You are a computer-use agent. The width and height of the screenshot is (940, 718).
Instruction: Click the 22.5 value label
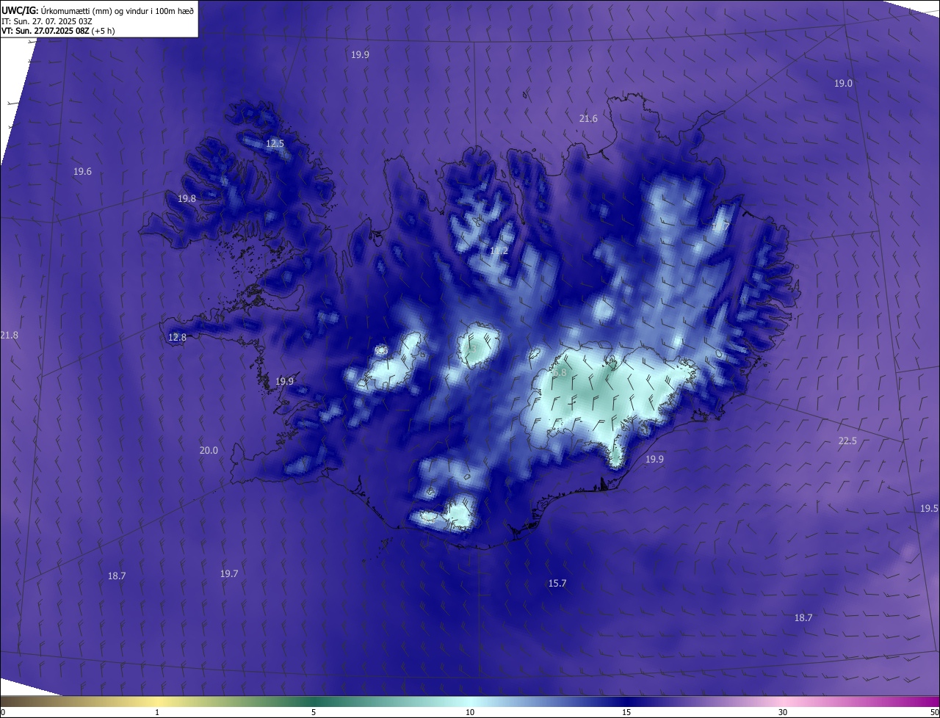(x=847, y=440)
